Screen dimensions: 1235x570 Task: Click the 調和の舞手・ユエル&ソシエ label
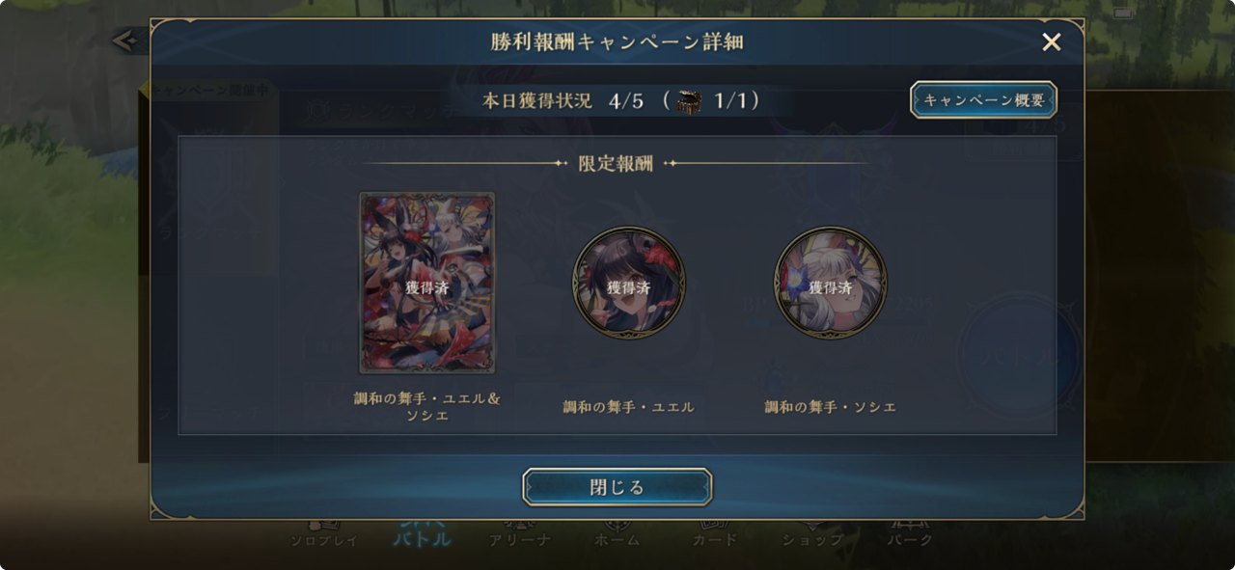pos(427,407)
